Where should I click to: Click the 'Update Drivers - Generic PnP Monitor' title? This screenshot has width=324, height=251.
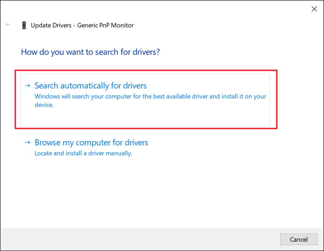82,25
